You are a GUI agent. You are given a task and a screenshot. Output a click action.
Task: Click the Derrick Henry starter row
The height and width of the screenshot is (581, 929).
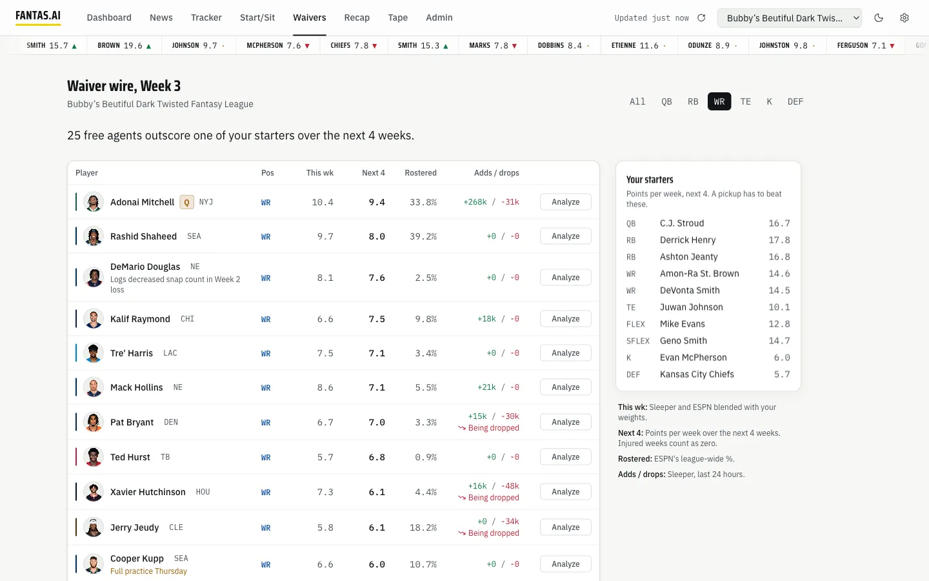tap(708, 240)
